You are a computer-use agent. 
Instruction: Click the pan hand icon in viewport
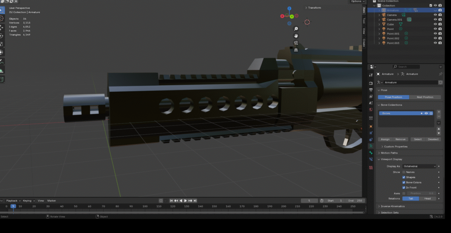point(296,36)
